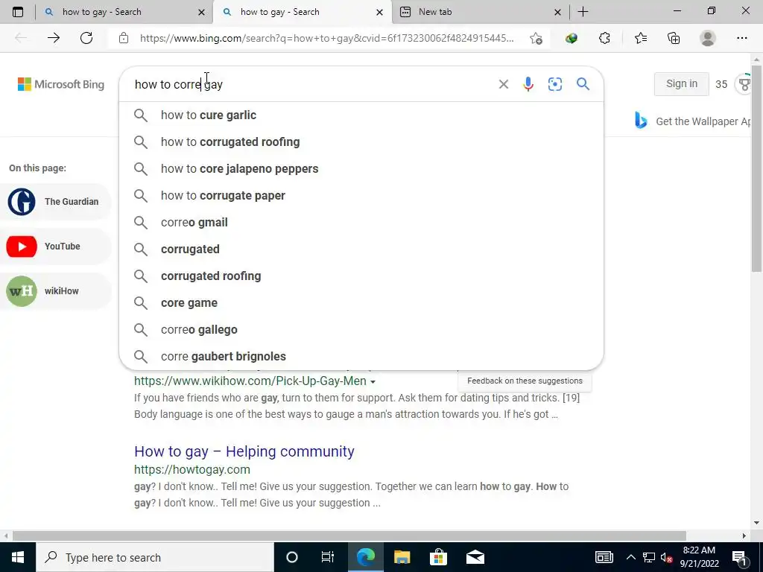Open the https://howtogay.com URL link

(x=192, y=469)
